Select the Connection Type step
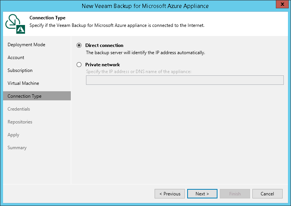 tap(37, 96)
